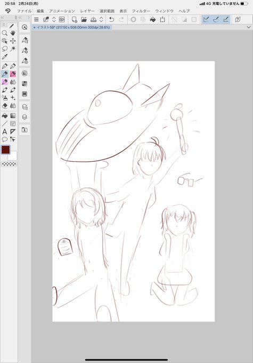253x363 pixels.
Task: Select the Text A tool
Action: (x=5, y=132)
